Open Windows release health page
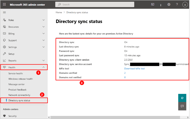The width and height of the screenshot is (190, 119). pyautogui.click(x=20, y=79)
